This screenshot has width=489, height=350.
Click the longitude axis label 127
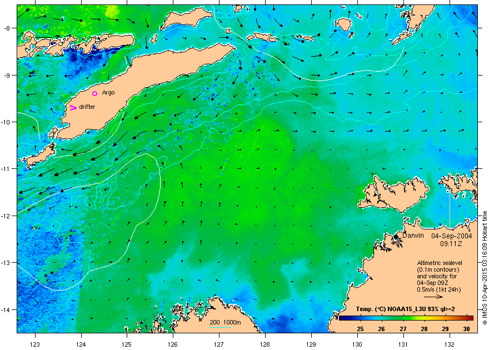219,344
